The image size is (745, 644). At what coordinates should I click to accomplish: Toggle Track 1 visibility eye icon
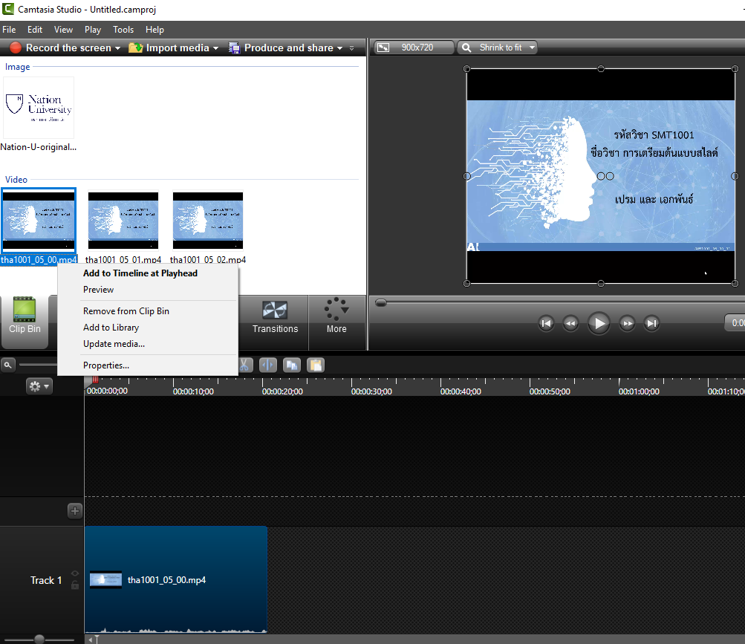(74, 573)
